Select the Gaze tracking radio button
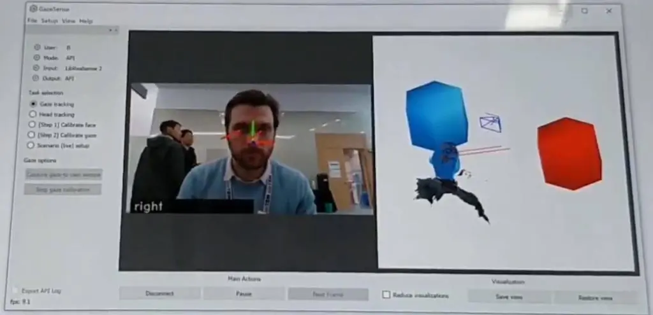Viewport: 653px width, 315px height. (33, 104)
